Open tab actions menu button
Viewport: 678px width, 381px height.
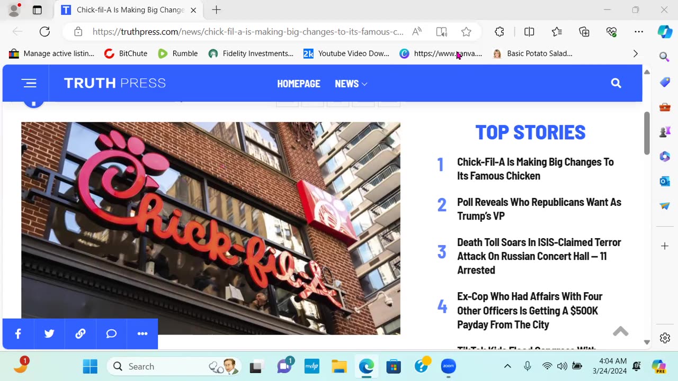pyautogui.click(x=37, y=10)
